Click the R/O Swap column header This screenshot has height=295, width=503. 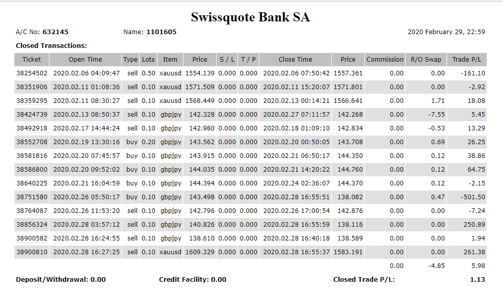(x=426, y=60)
